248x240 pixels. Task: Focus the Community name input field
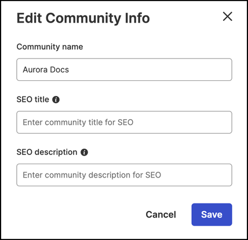click(x=124, y=69)
